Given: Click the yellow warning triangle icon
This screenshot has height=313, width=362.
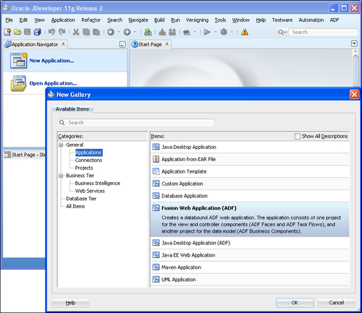Looking at the screenshot, I should coord(245,32).
